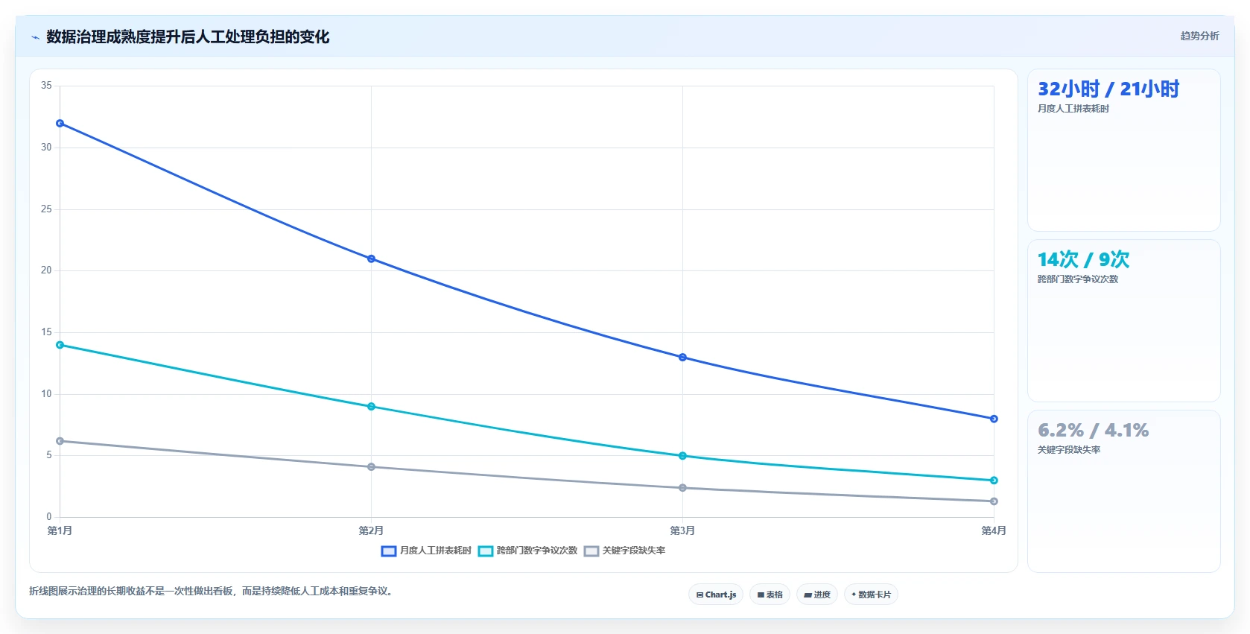Image resolution: width=1250 pixels, height=634 pixels.
Task: Click the y-axis label 30
Action: point(46,148)
